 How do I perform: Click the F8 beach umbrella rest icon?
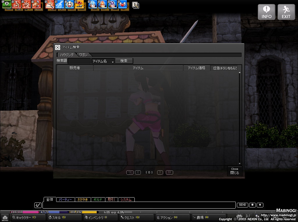[x=79, y=4]
